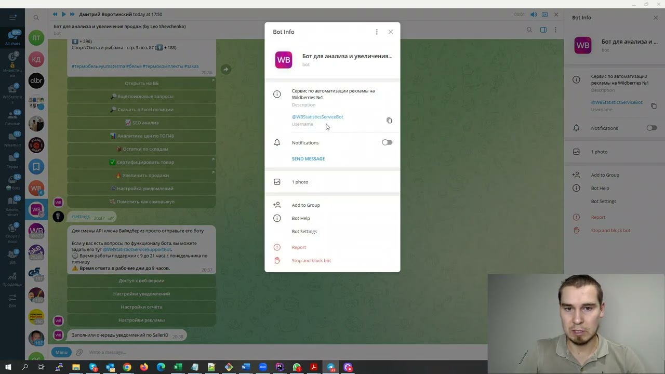
Task: Close the right Bot Info sidebar
Action: tap(656, 18)
